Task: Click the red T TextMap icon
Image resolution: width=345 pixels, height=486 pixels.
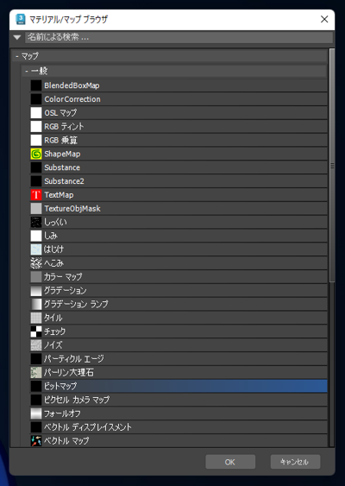Action: (36, 194)
